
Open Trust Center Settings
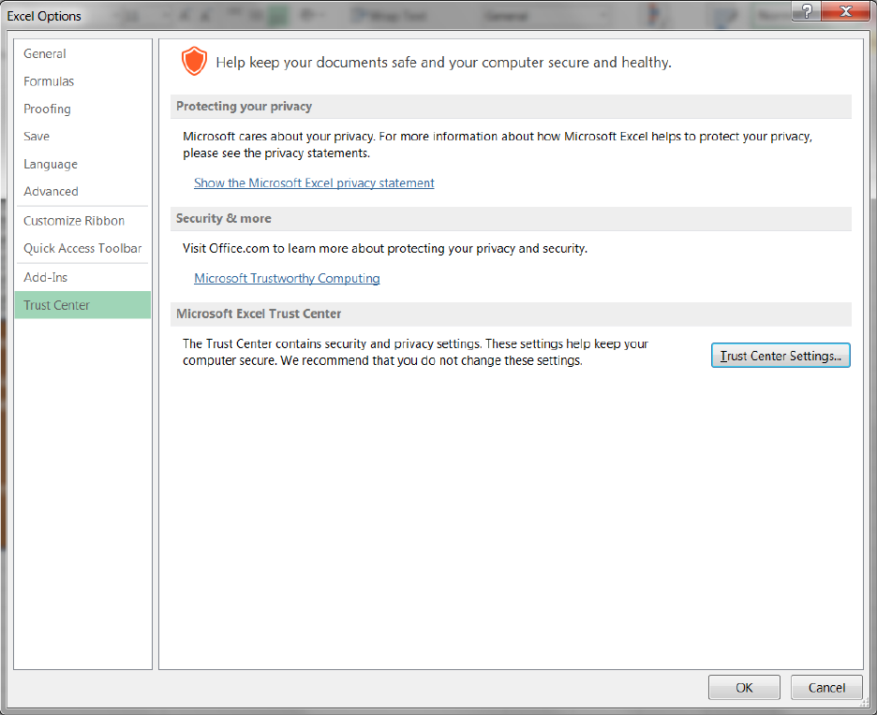pyautogui.click(x=780, y=356)
